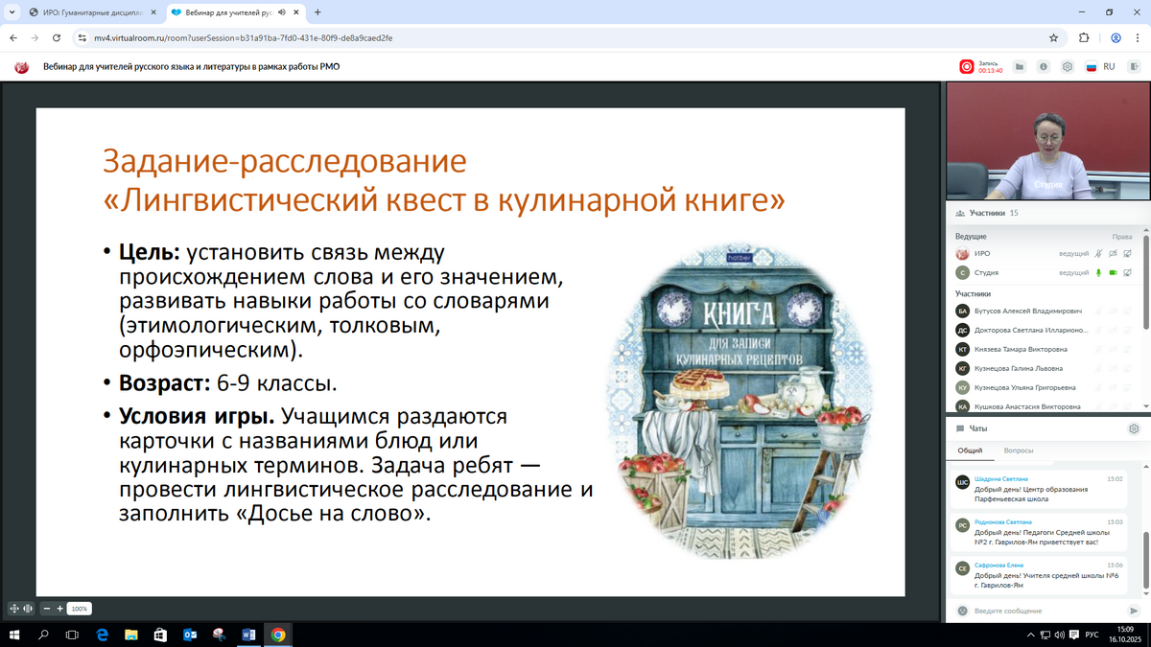Screen dimensions: 1151x647
Task: Click fit-to-width icon below the slide
Action: 27,608
